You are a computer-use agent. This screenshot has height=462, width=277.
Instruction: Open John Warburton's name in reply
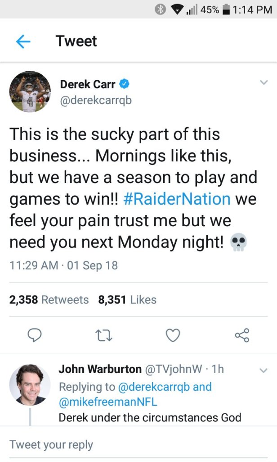pos(100,369)
